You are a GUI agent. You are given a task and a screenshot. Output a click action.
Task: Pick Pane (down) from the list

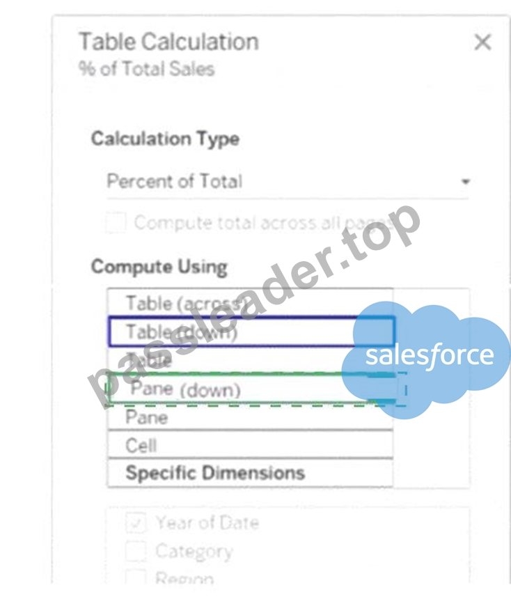(x=251, y=389)
